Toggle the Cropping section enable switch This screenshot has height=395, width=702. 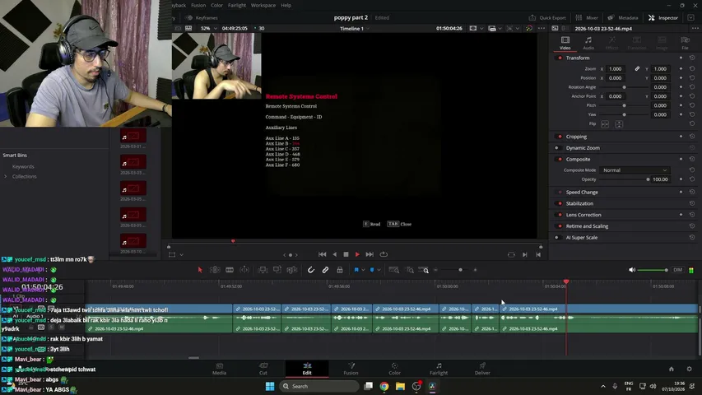tap(559, 137)
